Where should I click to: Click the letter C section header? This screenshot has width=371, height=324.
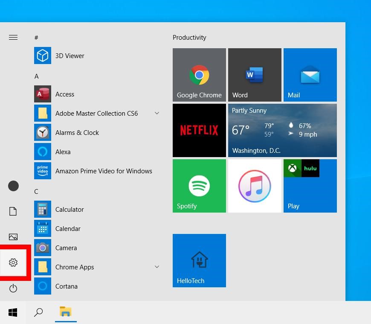tap(37, 192)
